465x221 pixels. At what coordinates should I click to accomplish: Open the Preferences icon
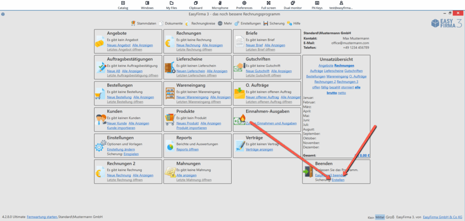pos(244,3)
